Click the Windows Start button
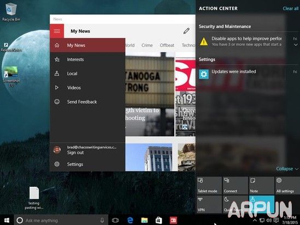Screen dimensions: 300x225 click(7, 220)
